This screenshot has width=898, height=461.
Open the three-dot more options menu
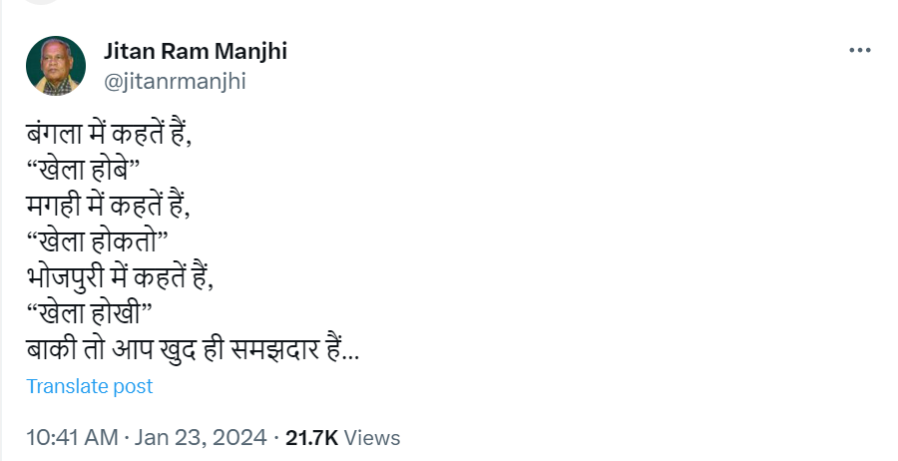tap(859, 50)
